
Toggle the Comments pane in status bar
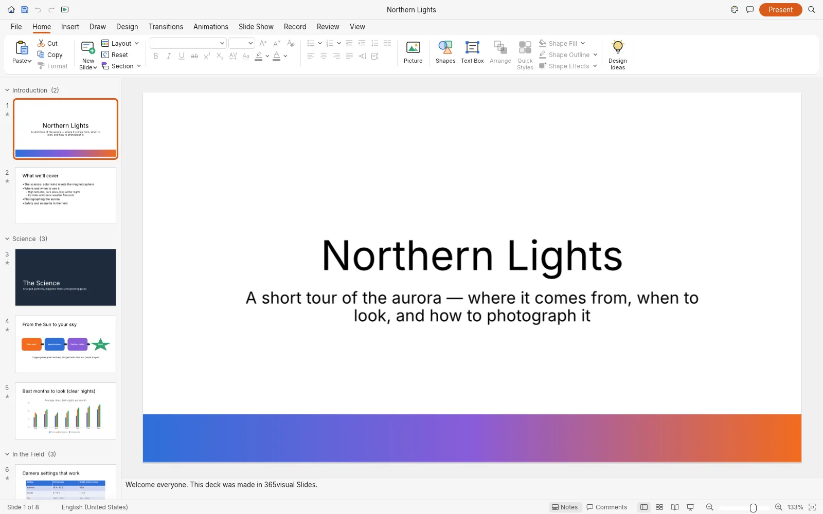click(607, 507)
